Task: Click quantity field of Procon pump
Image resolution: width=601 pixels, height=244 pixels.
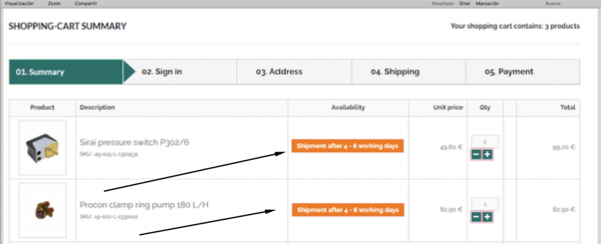Action: pyautogui.click(x=484, y=204)
